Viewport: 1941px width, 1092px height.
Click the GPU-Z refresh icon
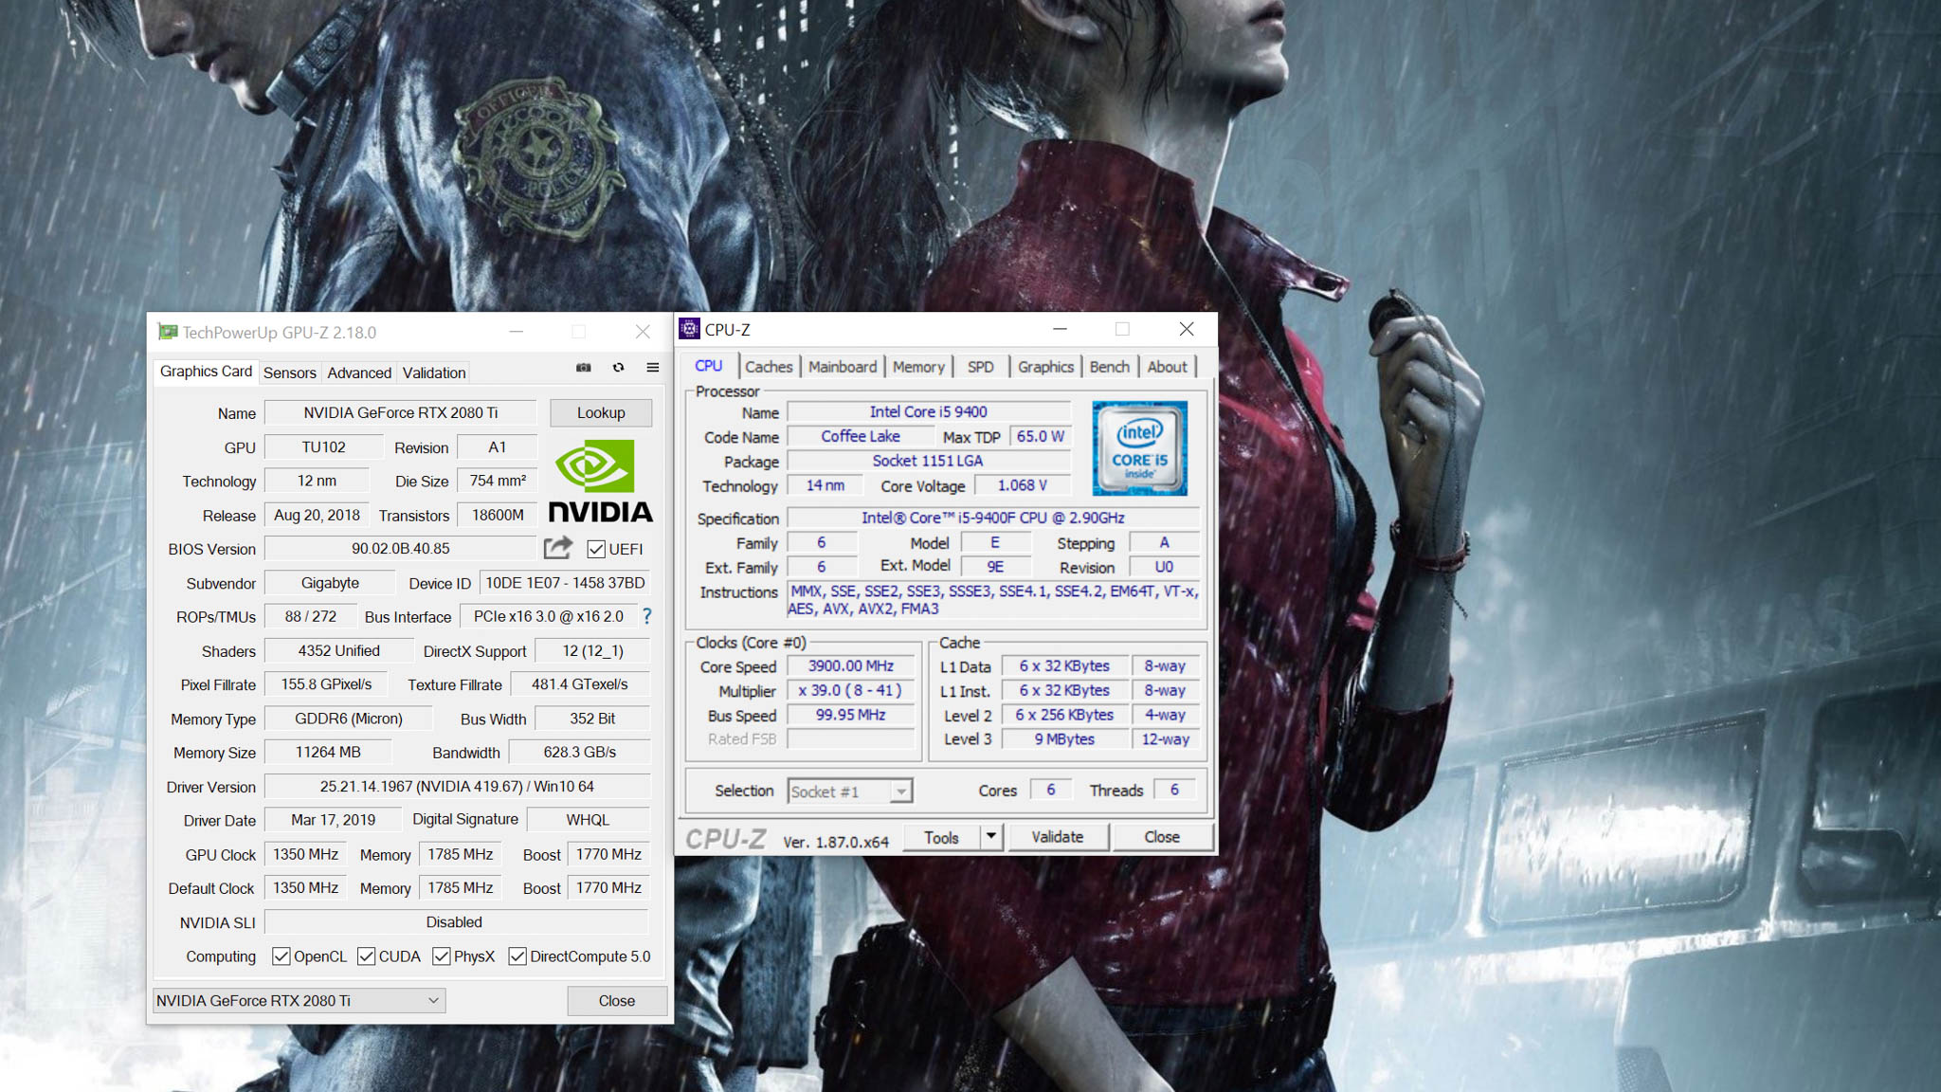(618, 368)
